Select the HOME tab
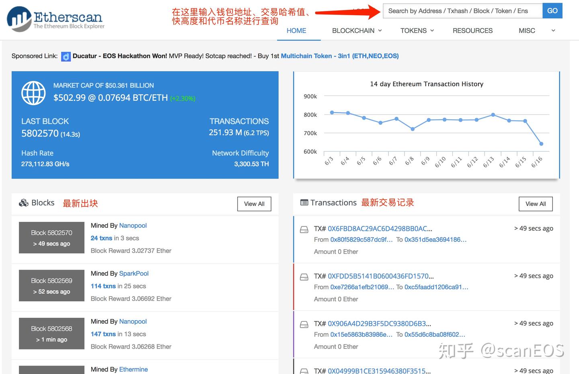Image resolution: width=579 pixels, height=374 pixels. (x=296, y=30)
